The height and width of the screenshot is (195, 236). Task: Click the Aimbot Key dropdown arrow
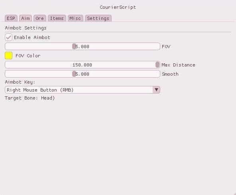[x=156, y=90]
